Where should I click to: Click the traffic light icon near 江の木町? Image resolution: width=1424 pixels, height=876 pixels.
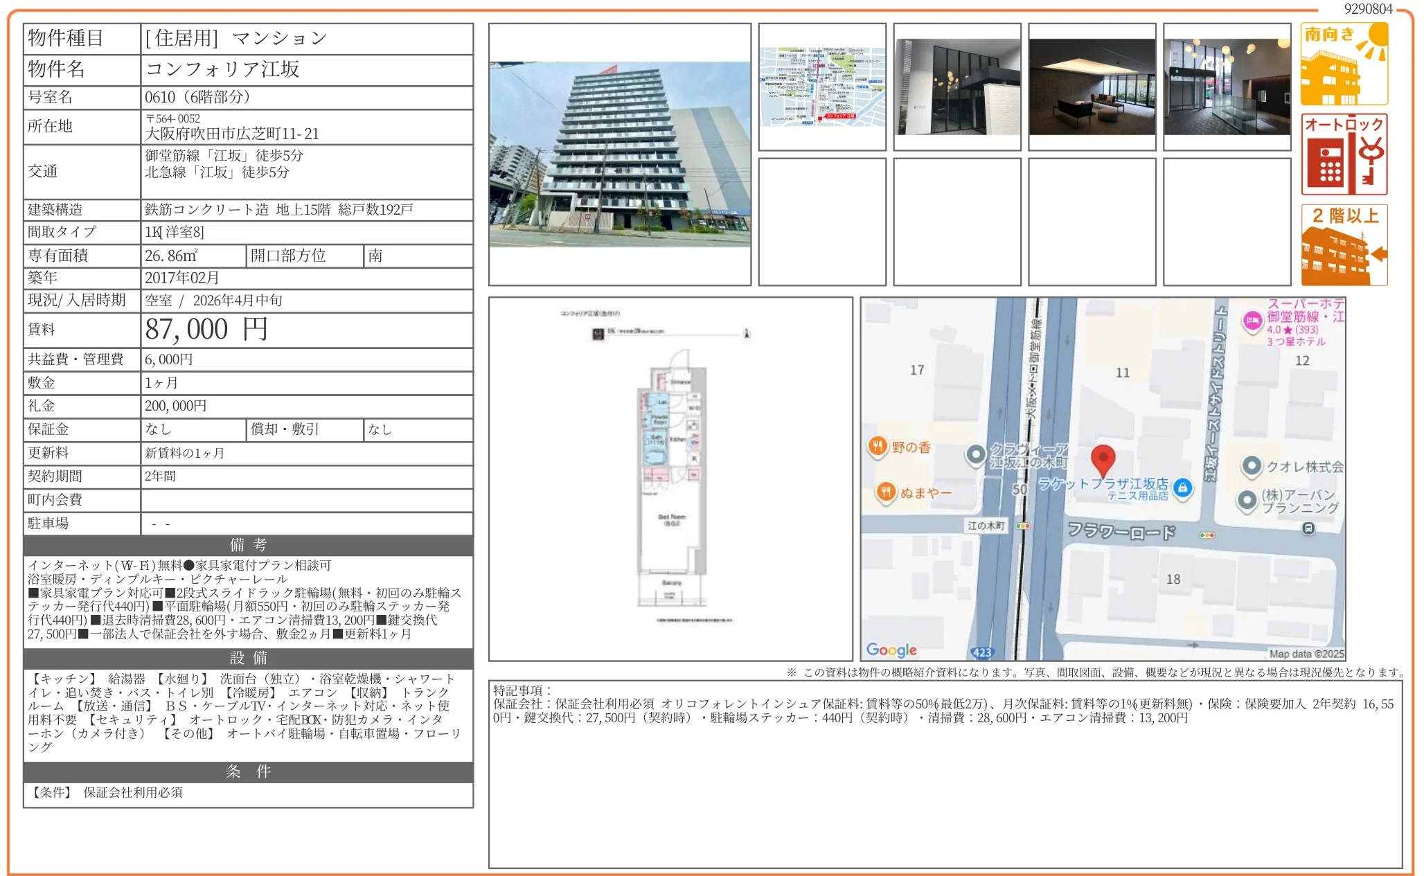(1023, 526)
